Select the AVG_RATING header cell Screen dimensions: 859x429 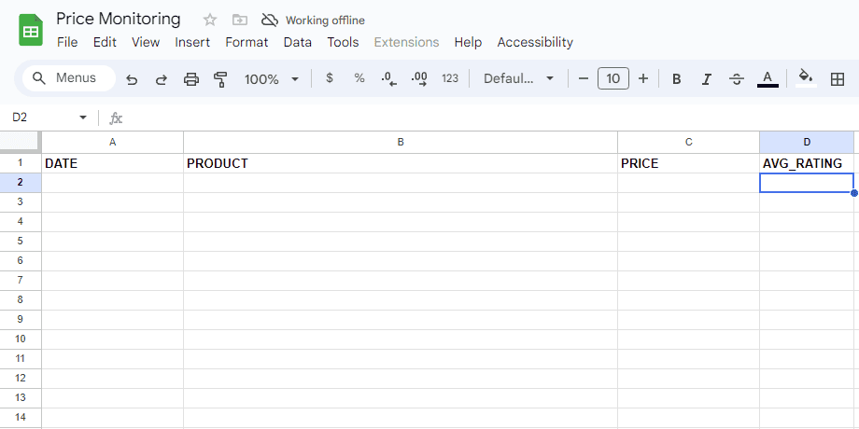807,163
